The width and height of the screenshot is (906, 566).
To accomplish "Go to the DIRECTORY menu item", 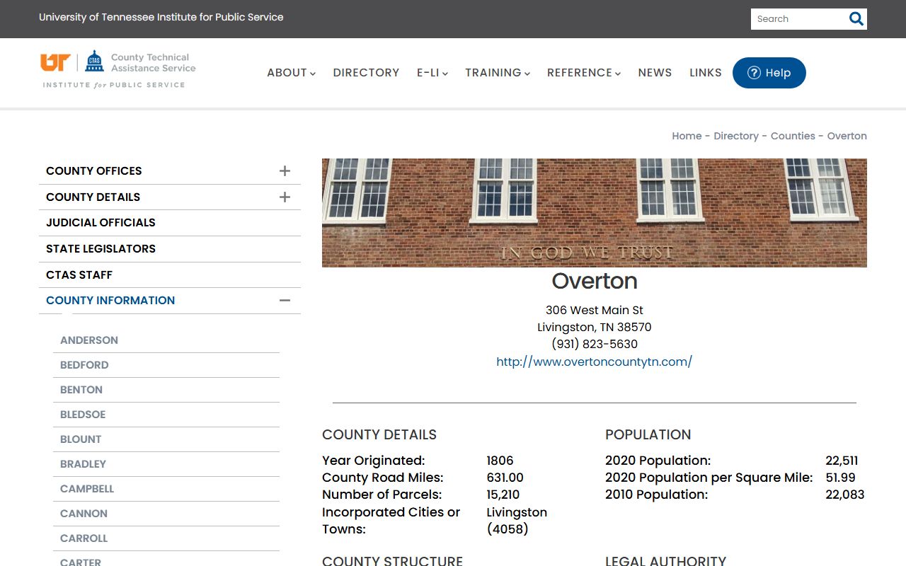I will pyautogui.click(x=366, y=73).
